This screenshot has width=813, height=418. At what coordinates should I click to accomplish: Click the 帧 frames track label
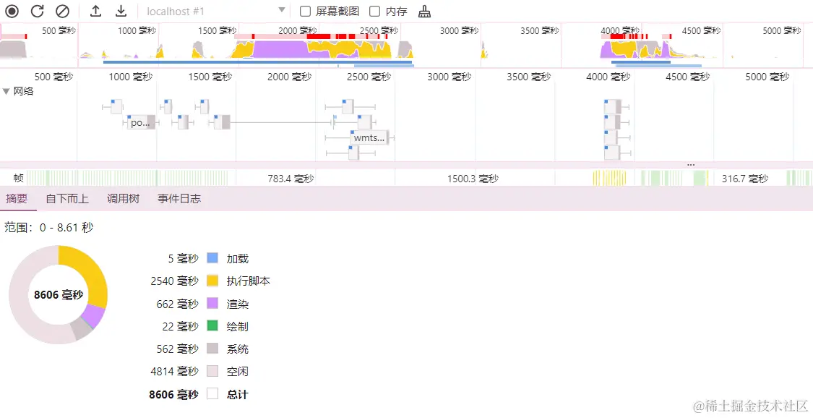click(18, 179)
